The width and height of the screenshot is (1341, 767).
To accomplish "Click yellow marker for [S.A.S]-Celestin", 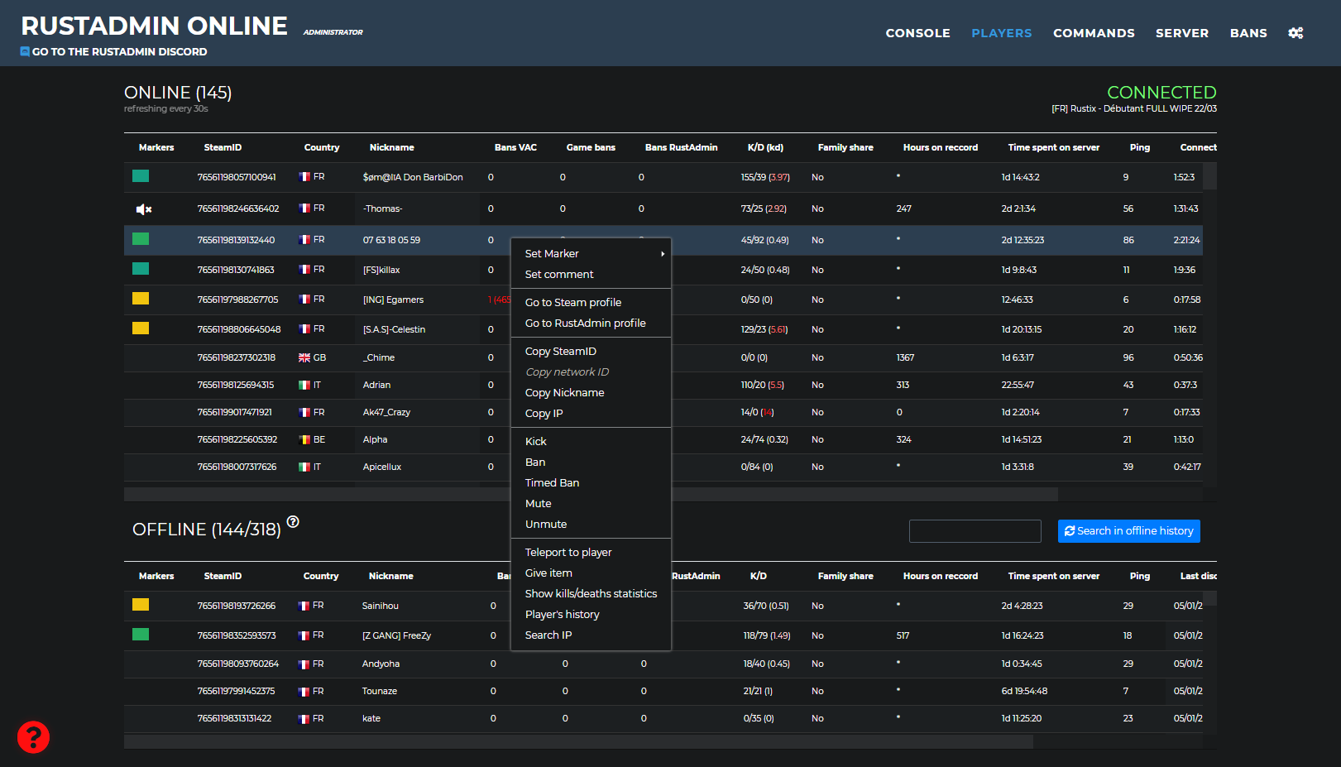I will click(x=141, y=328).
